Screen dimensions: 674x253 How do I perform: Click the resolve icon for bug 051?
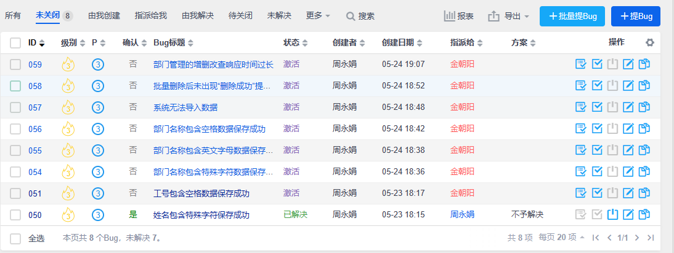click(597, 193)
